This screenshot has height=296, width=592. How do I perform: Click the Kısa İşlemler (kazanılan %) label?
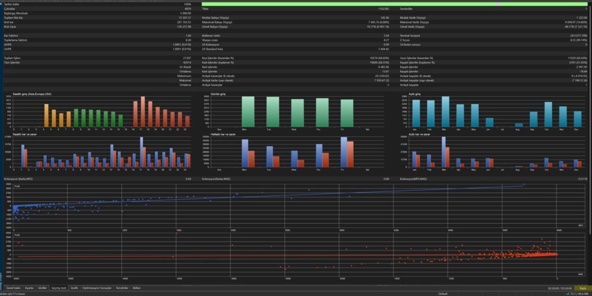coord(218,58)
